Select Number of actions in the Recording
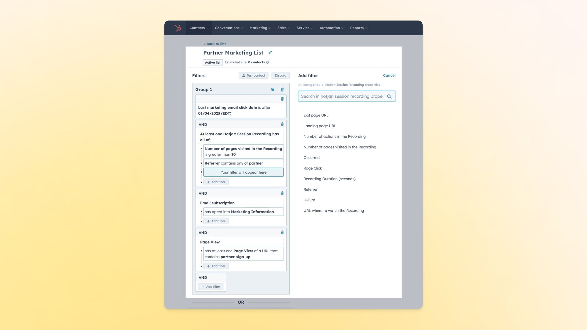 [x=335, y=137]
